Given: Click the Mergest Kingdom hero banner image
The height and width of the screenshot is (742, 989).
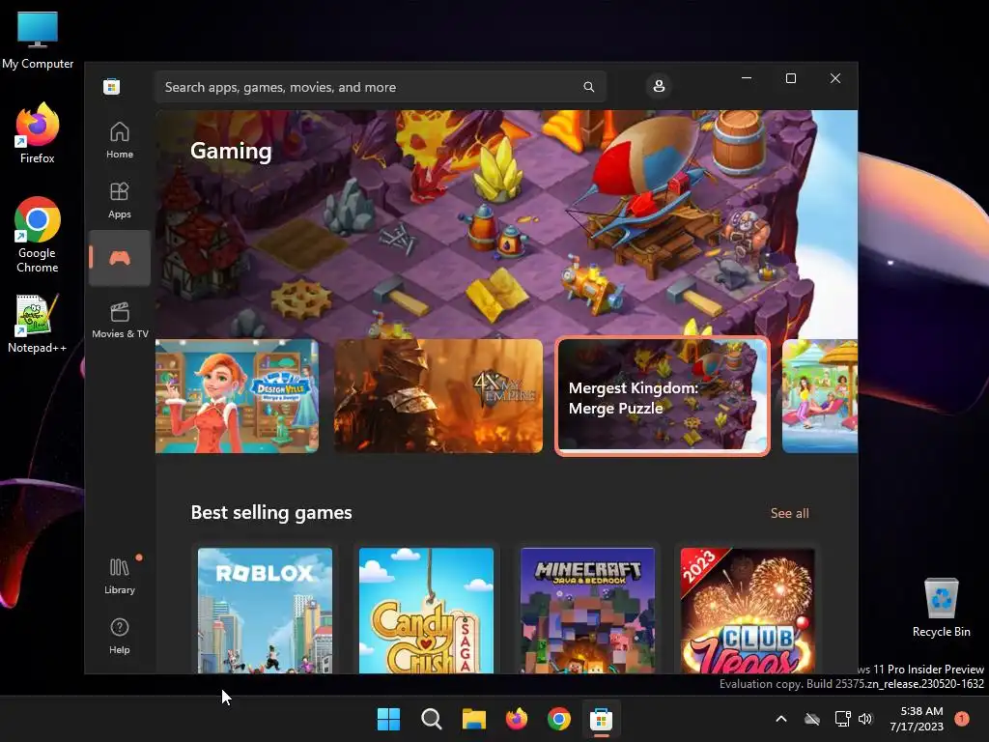Looking at the screenshot, I should coord(506,224).
